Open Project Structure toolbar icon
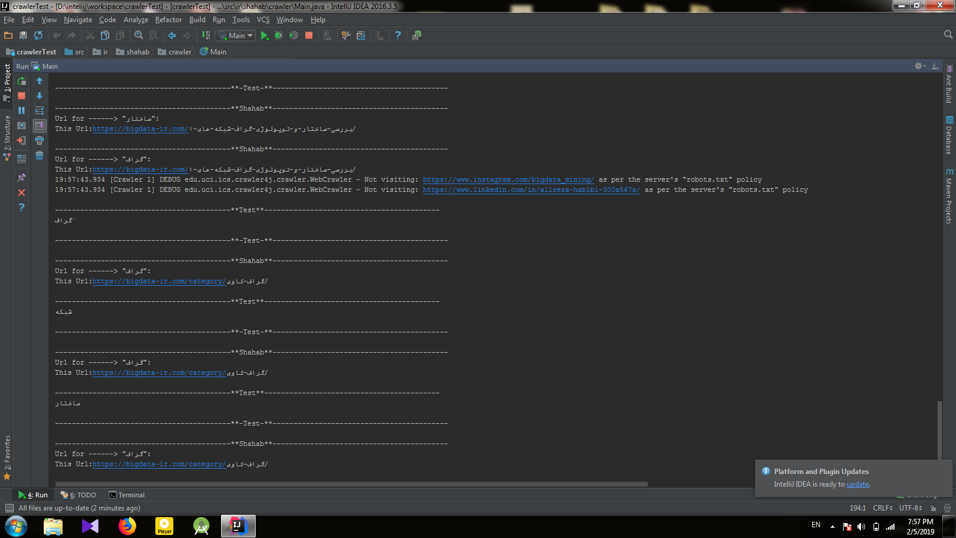Image resolution: width=956 pixels, height=538 pixels. (361, 35)
